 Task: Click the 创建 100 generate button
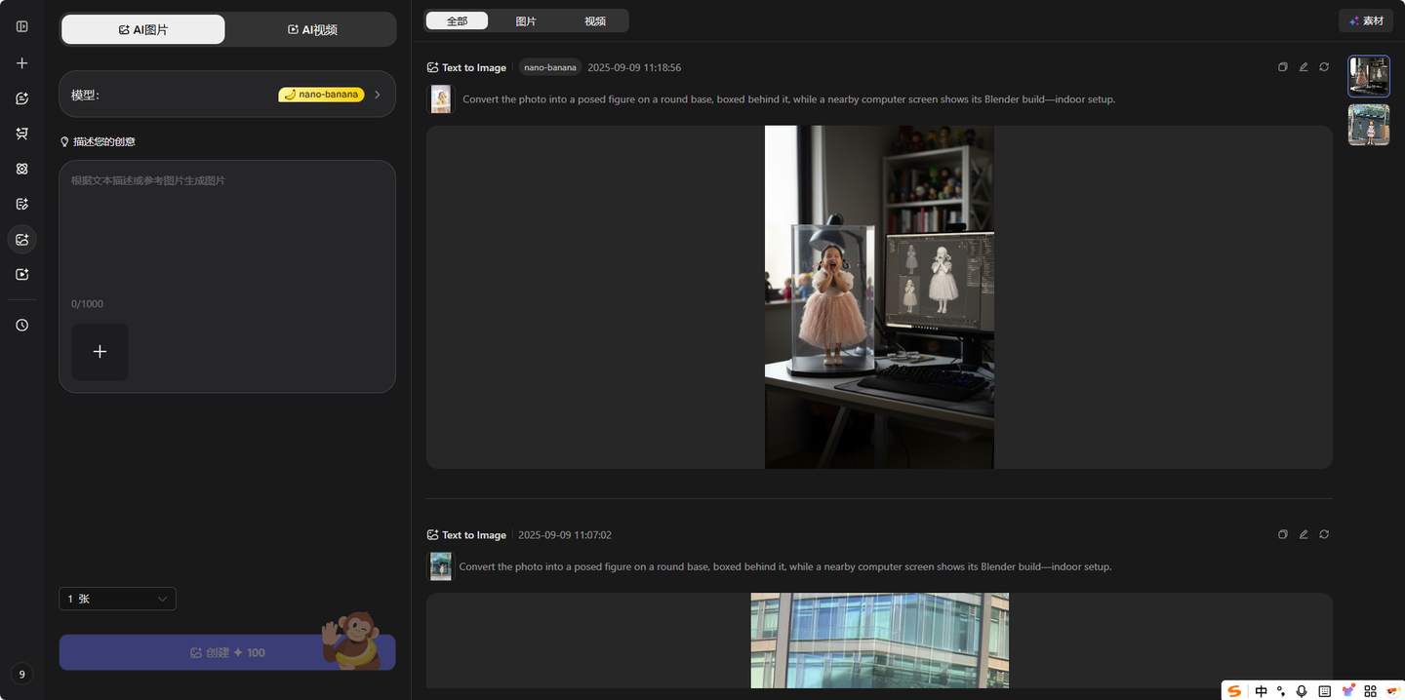pos(227,652)
